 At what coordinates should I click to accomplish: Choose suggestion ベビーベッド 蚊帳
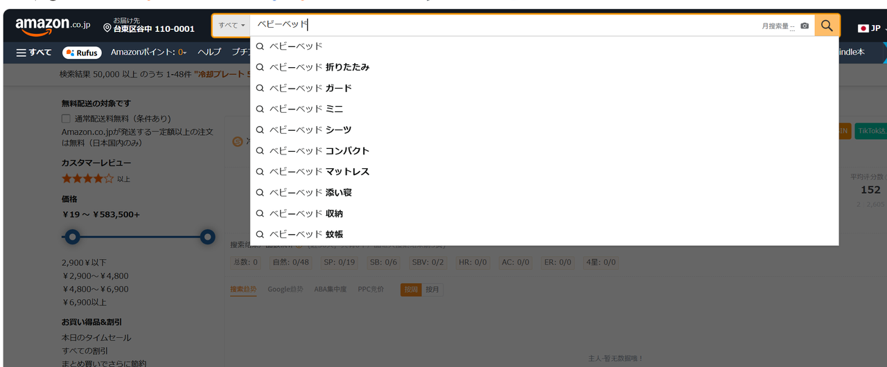click(544, 234)
